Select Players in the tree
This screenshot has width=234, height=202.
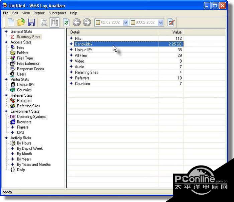pyautogui.click(x=22, y=127)
